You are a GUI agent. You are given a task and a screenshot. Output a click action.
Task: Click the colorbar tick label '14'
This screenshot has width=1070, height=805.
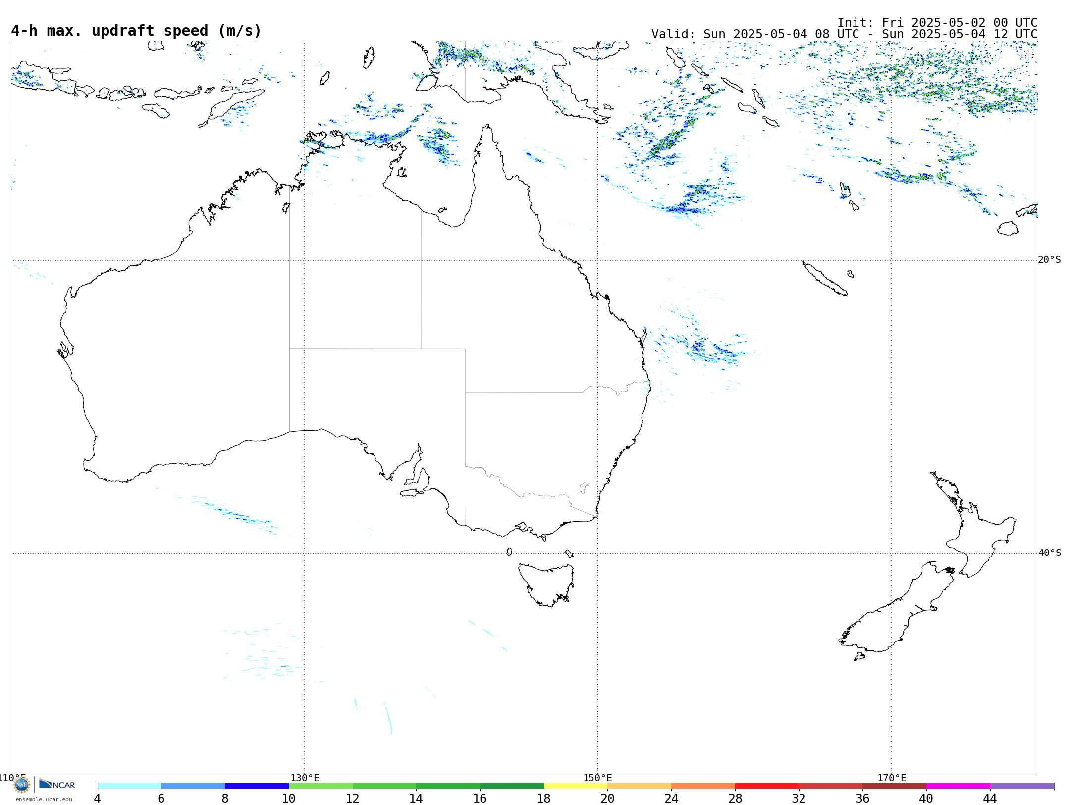[x=416, y=798]
